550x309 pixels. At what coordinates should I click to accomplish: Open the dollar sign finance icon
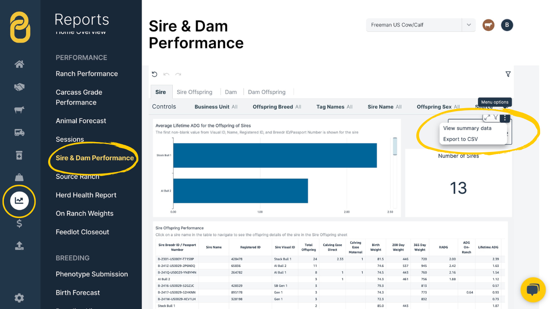click(x=19, y=223)
